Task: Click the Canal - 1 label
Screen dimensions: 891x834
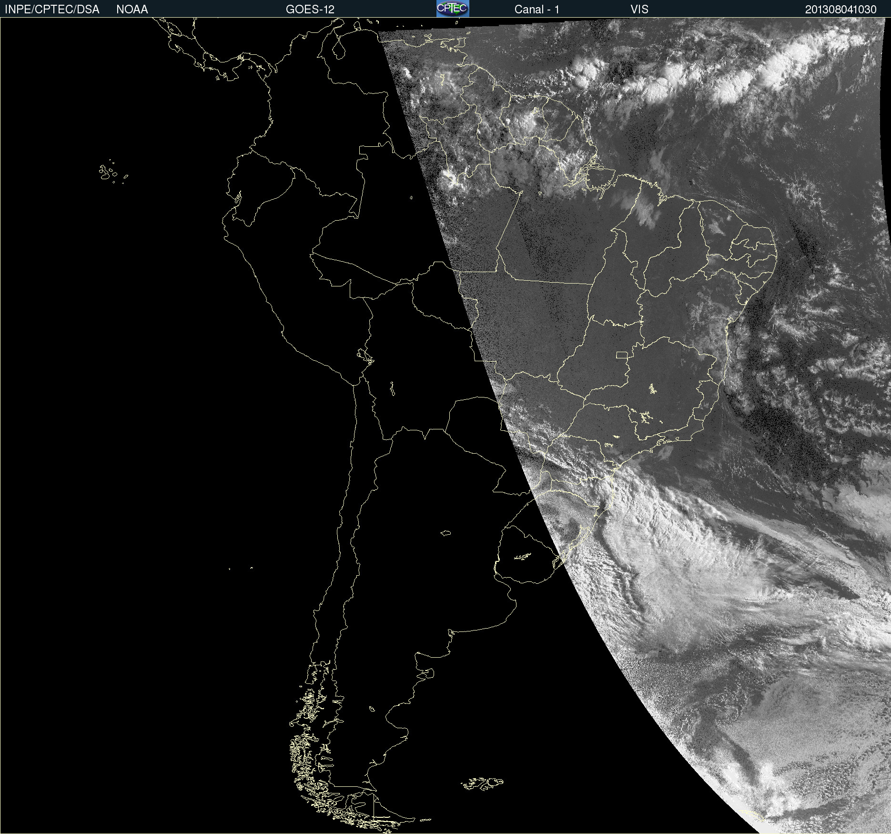Action: tap(537, 9)
